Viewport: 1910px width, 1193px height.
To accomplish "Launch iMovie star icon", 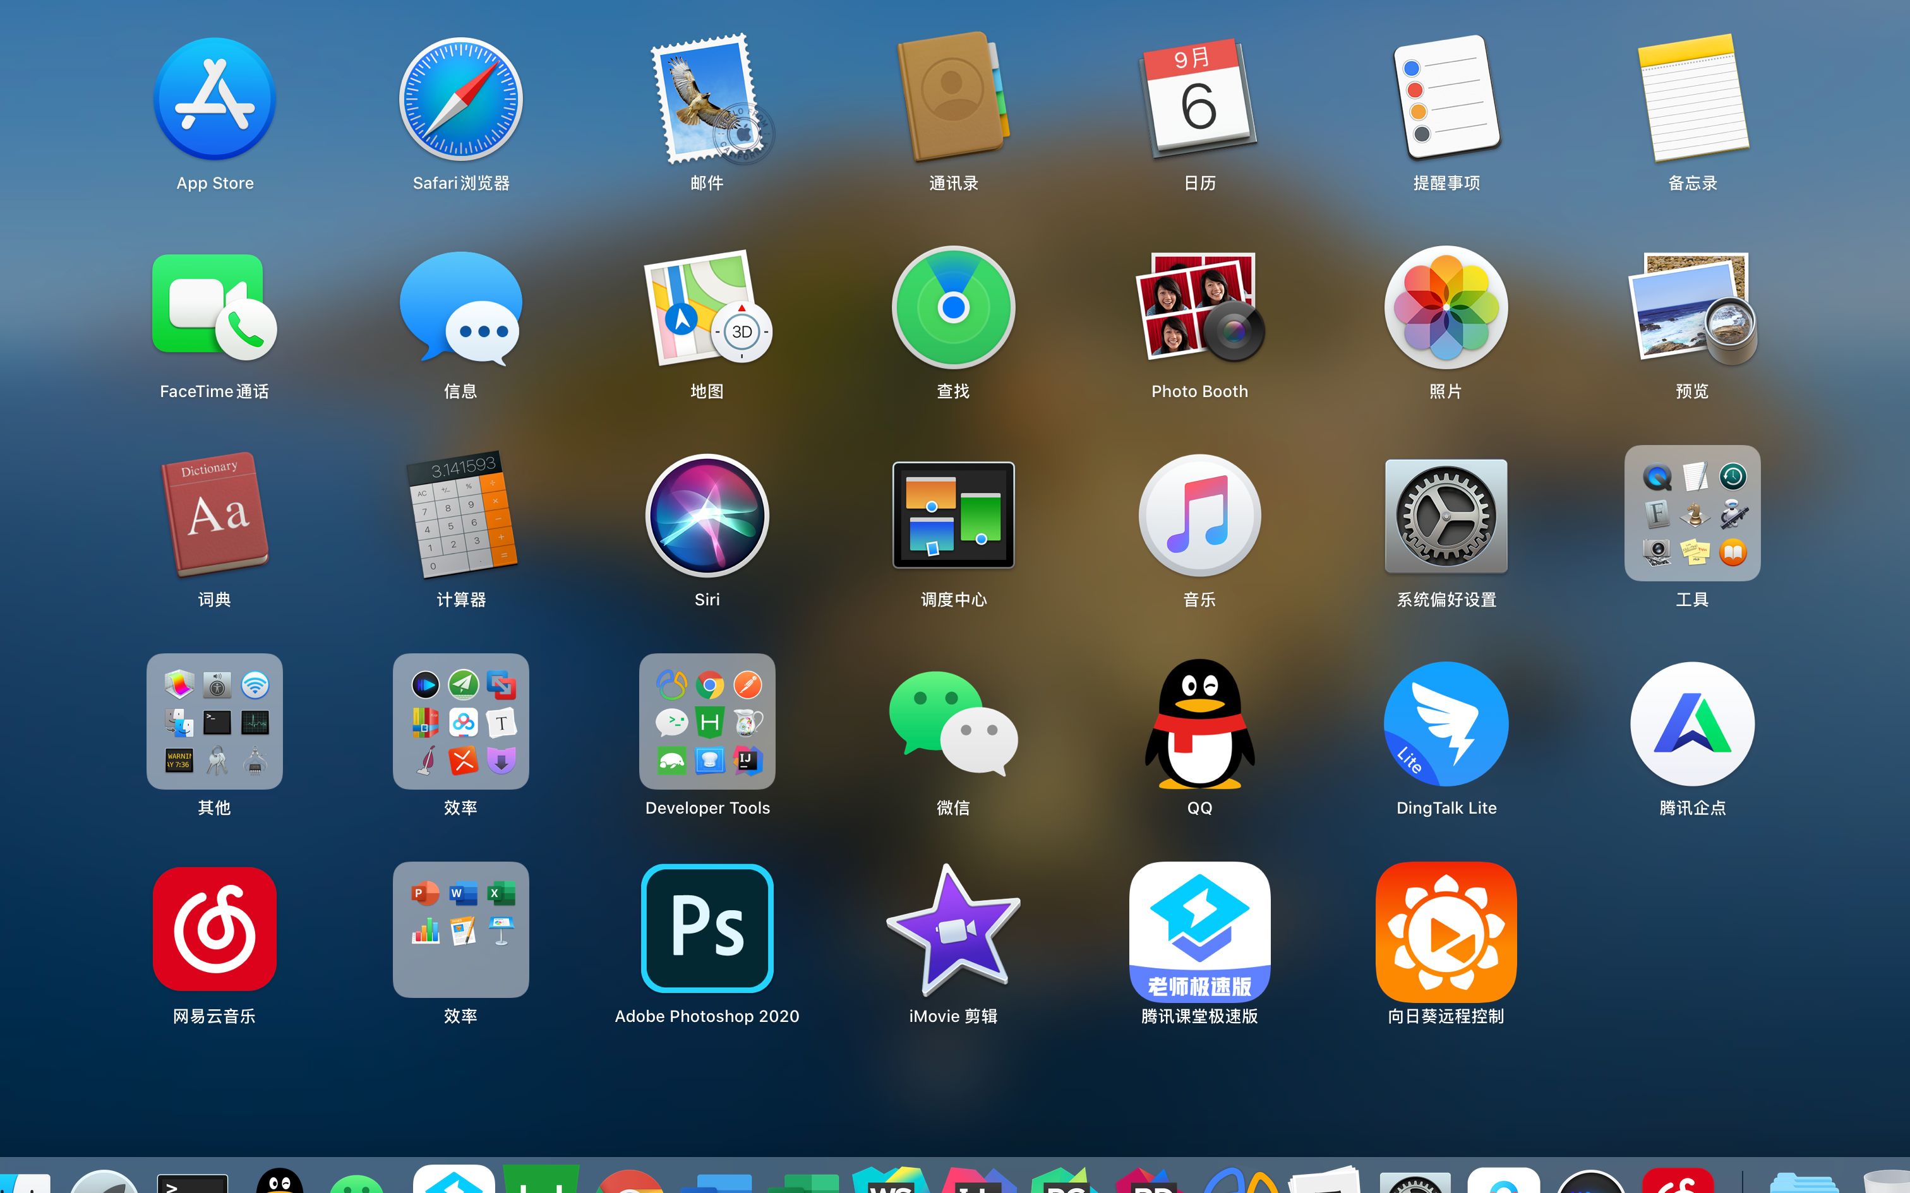I will click(x=954, y=929).
